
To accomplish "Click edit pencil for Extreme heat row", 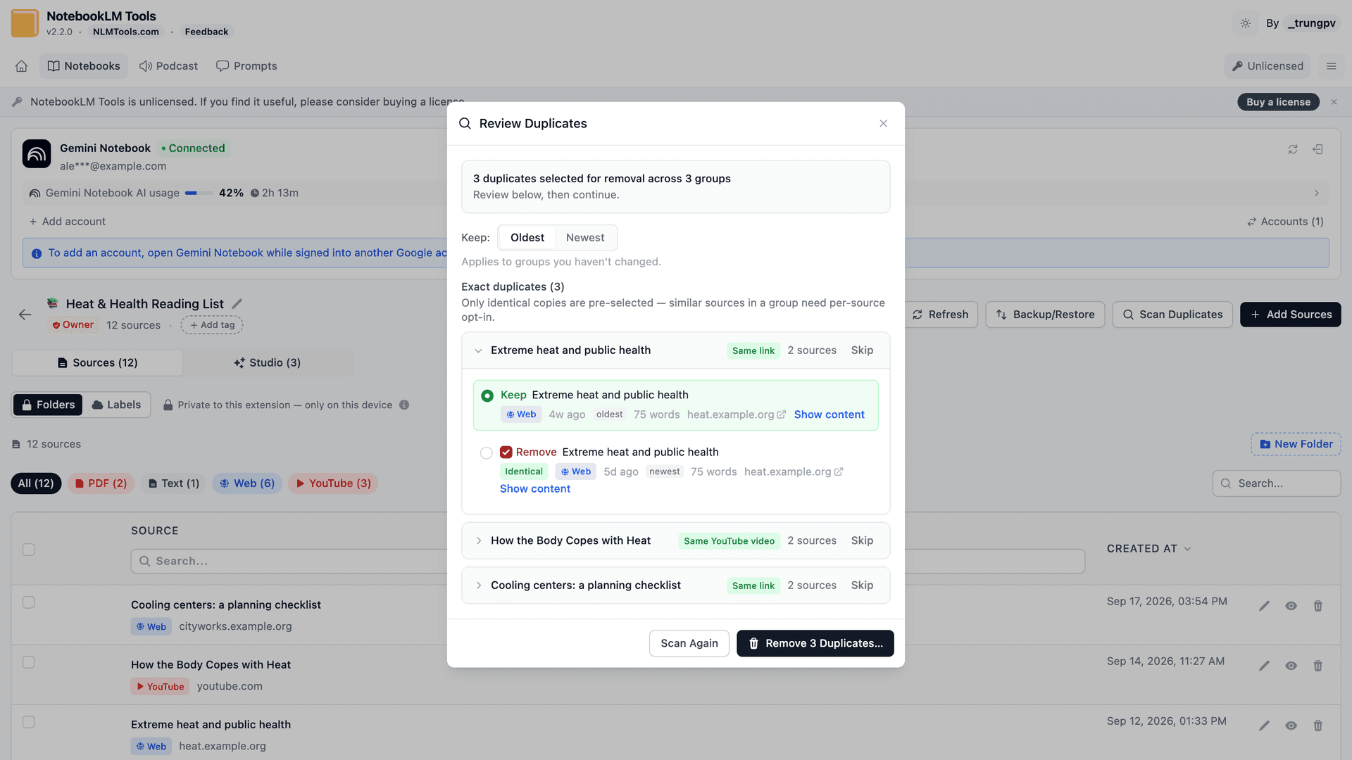I will 1265,726.
